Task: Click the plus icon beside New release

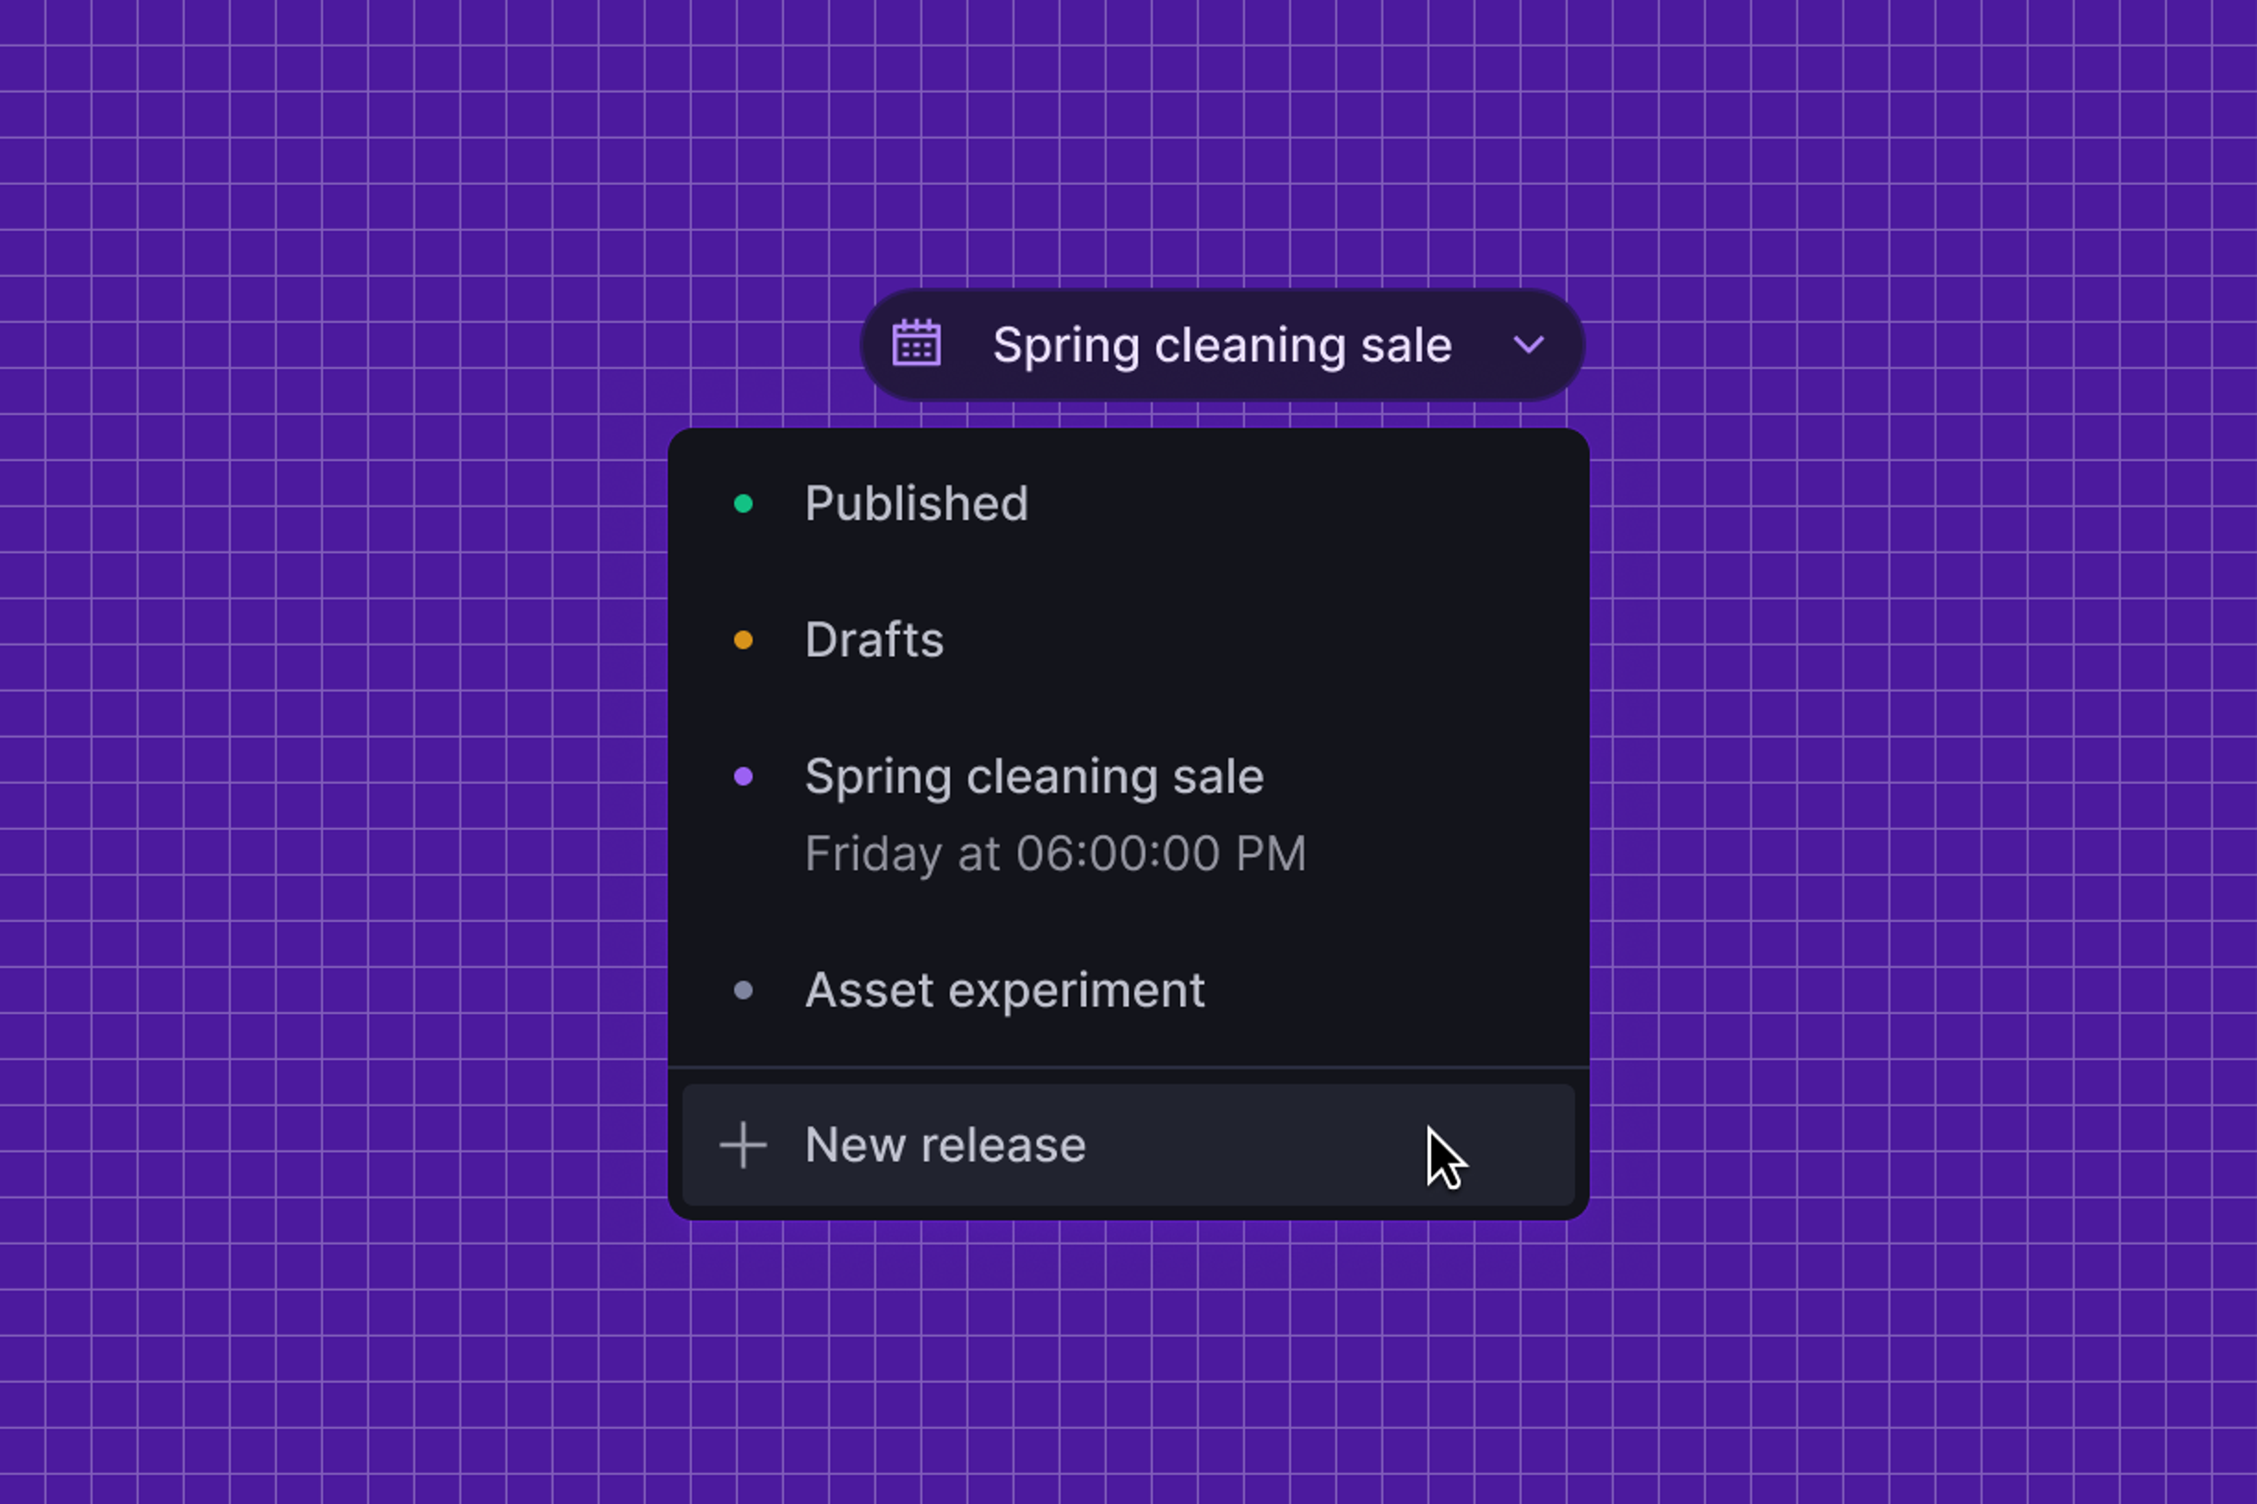Action: pyautogui.click(x=743, y=1145)
